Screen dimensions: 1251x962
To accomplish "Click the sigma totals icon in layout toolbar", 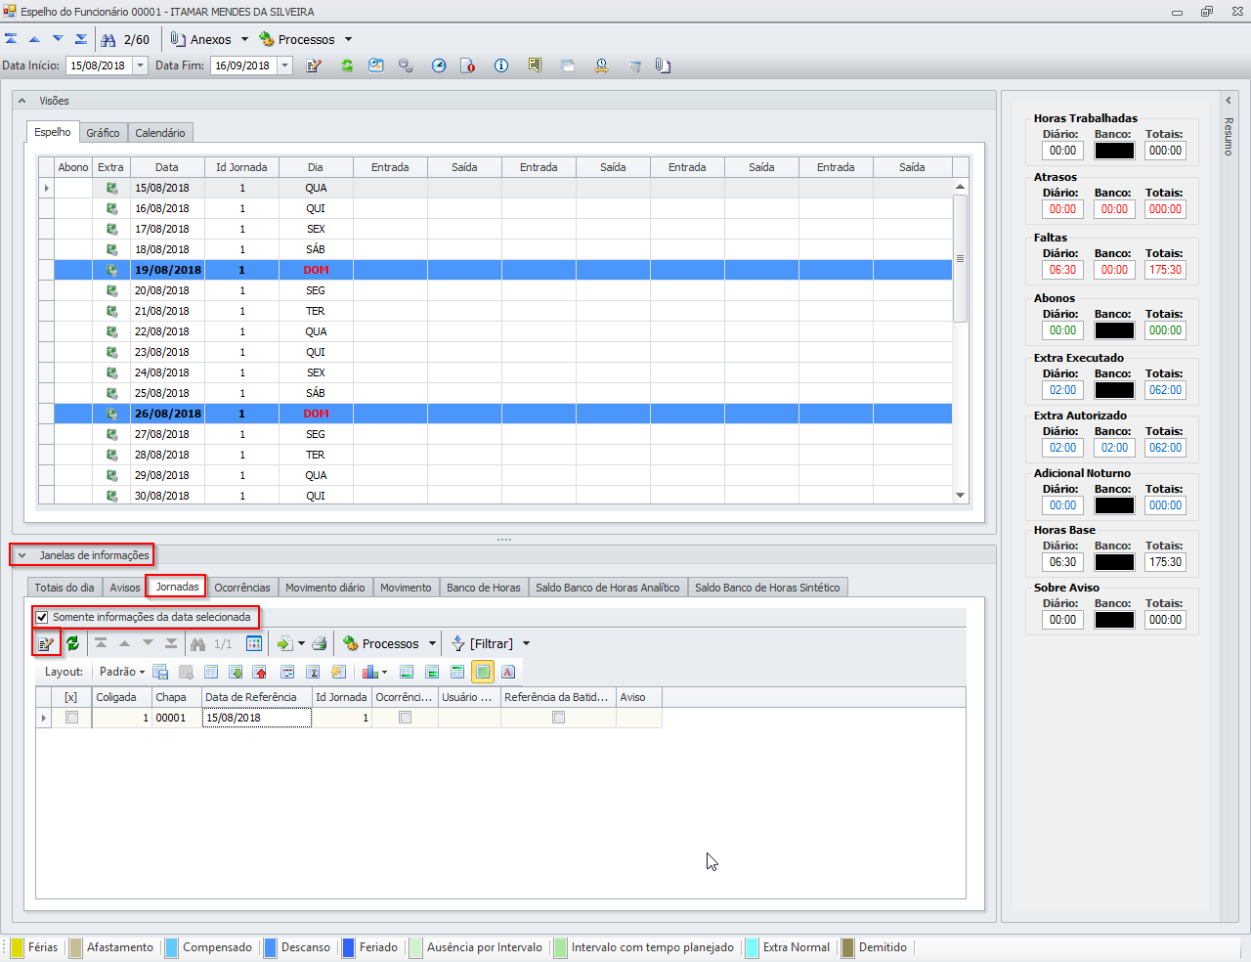I will [313, 672].
